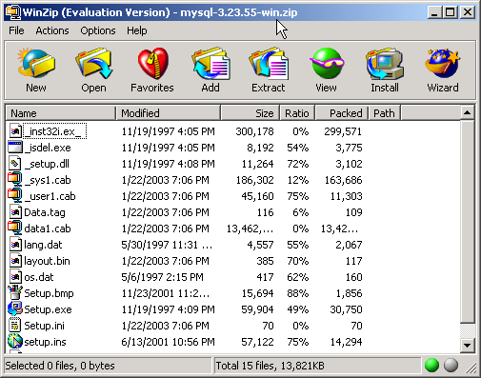Open the Favorites heart icon
Screen dimensions: 481x378
pos(152,64)
